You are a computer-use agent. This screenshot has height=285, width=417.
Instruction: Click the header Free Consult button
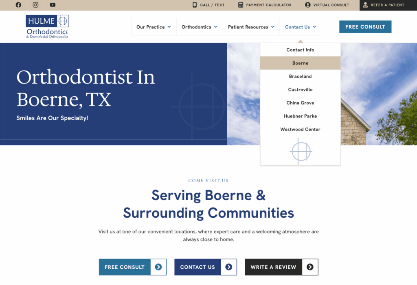pos(365,27)
